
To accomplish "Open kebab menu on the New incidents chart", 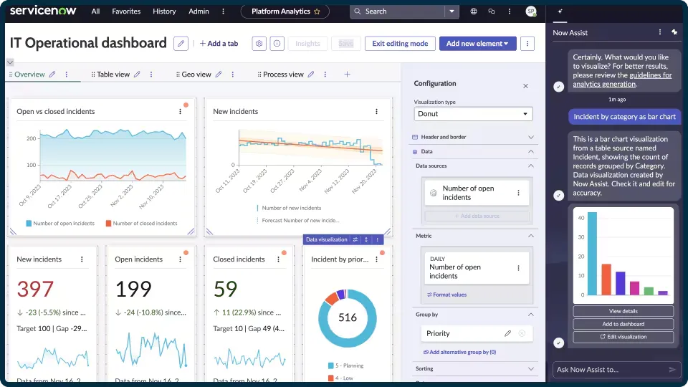I will [376, 112].
